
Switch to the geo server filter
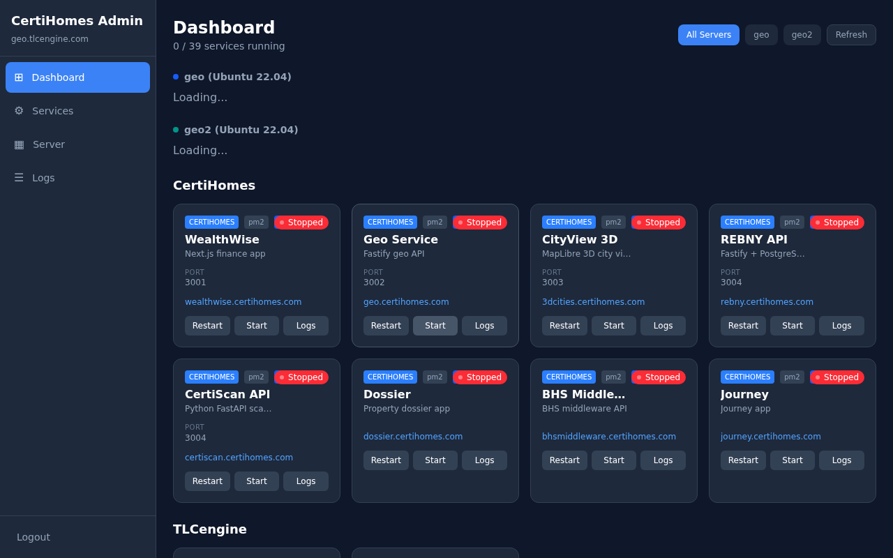[x=761, y=34]
